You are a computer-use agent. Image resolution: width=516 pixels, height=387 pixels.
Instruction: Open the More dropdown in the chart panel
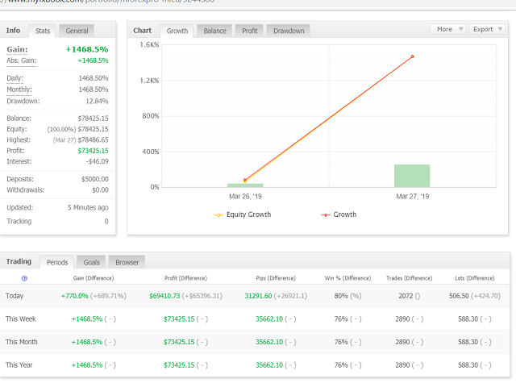click(x=447, y=29)
